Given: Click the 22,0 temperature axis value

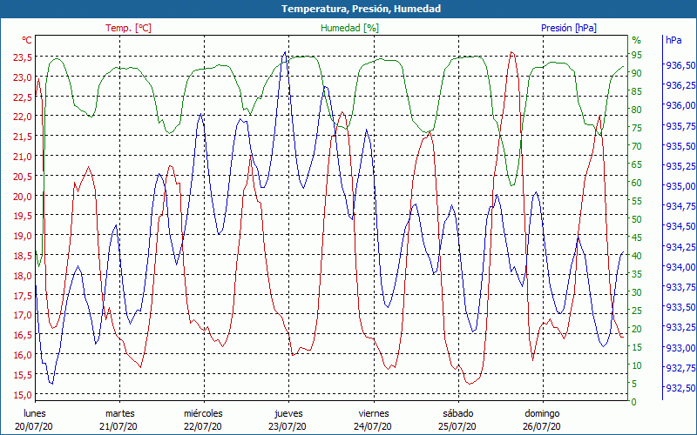Looking at the screenshot, I should pos(22,117).
